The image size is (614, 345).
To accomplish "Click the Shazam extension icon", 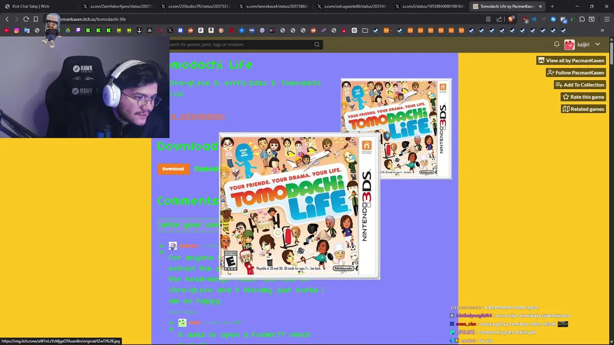I will 553,19.
